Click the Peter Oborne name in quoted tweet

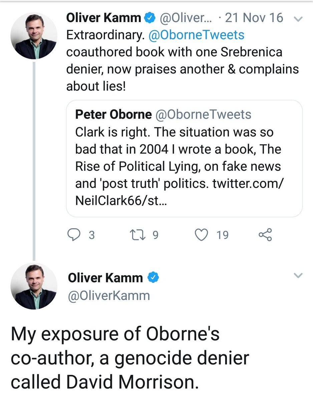(x=113, y=114)
